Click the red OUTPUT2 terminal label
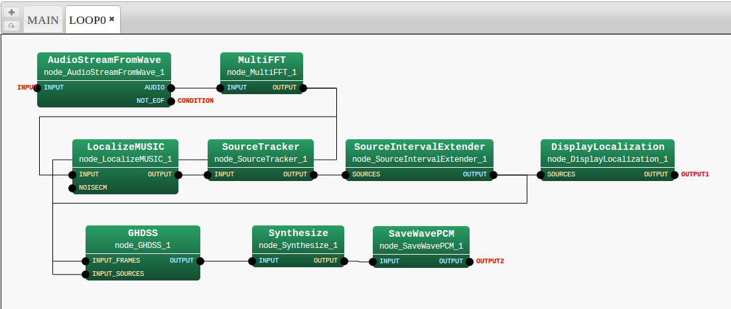 490,261
